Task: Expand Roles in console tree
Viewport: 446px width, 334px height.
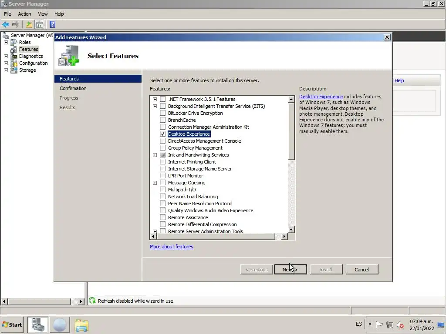Action: point(6,42)
